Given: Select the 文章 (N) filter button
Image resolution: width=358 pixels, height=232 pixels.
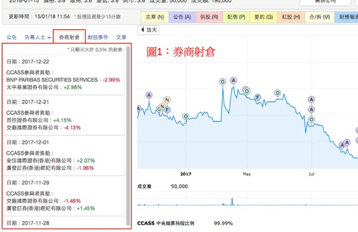Looking at the screenshot, I should (x=155, y=17).
